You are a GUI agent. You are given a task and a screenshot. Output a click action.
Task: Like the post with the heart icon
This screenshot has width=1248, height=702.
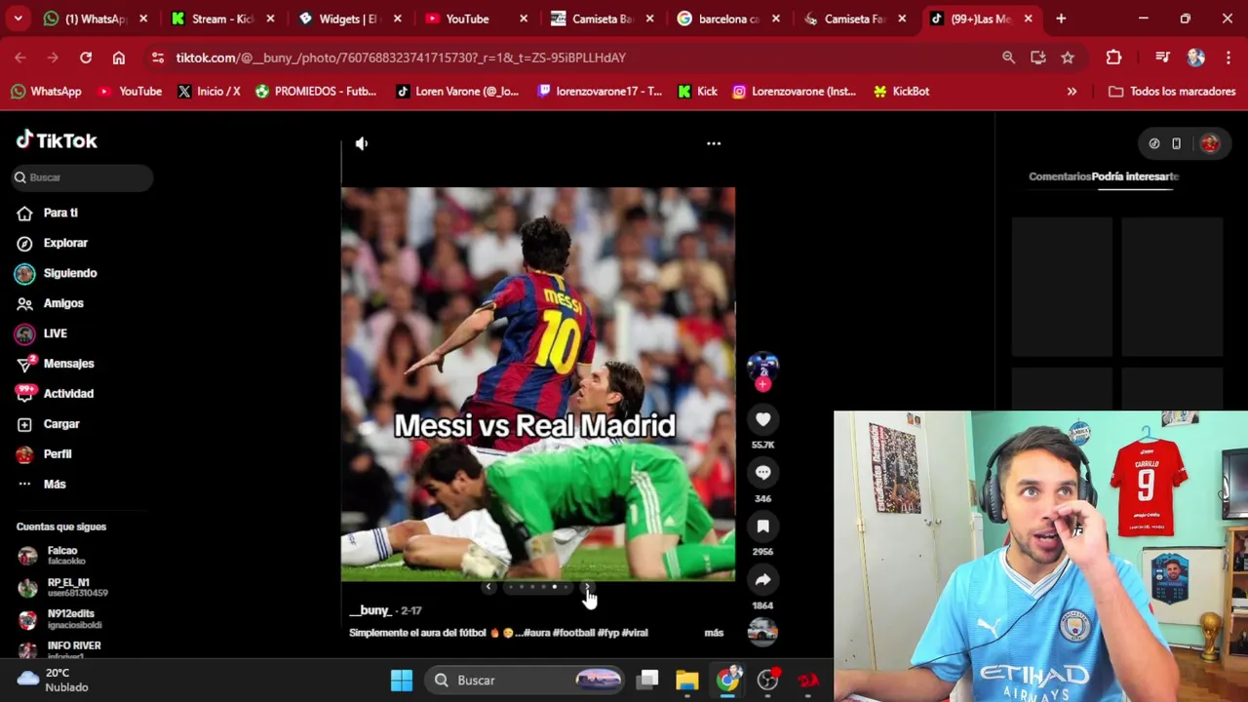(762, 420)
